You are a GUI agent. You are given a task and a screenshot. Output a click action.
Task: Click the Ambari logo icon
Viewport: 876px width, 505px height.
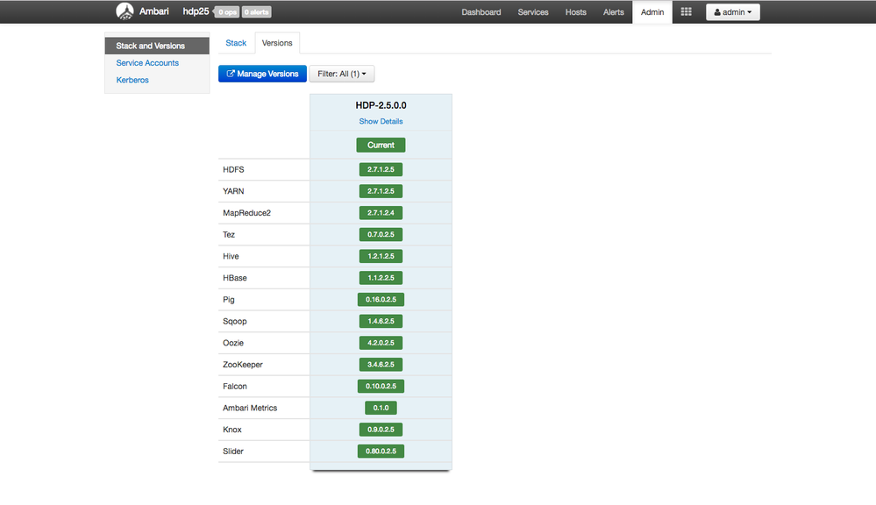(x=125, y=11)
